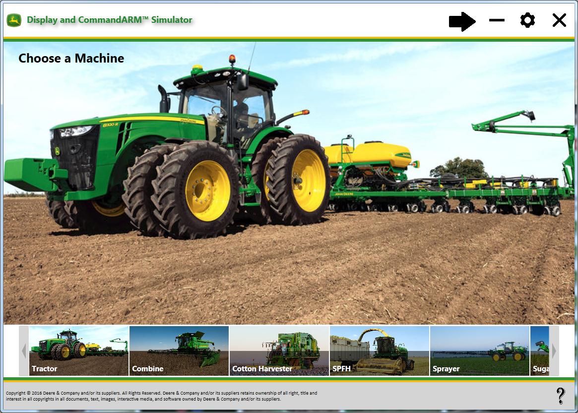Select the partially visible Sugar thumbnail
The height and width of the screenshot is (413, 578).
[x=540, y=350]
